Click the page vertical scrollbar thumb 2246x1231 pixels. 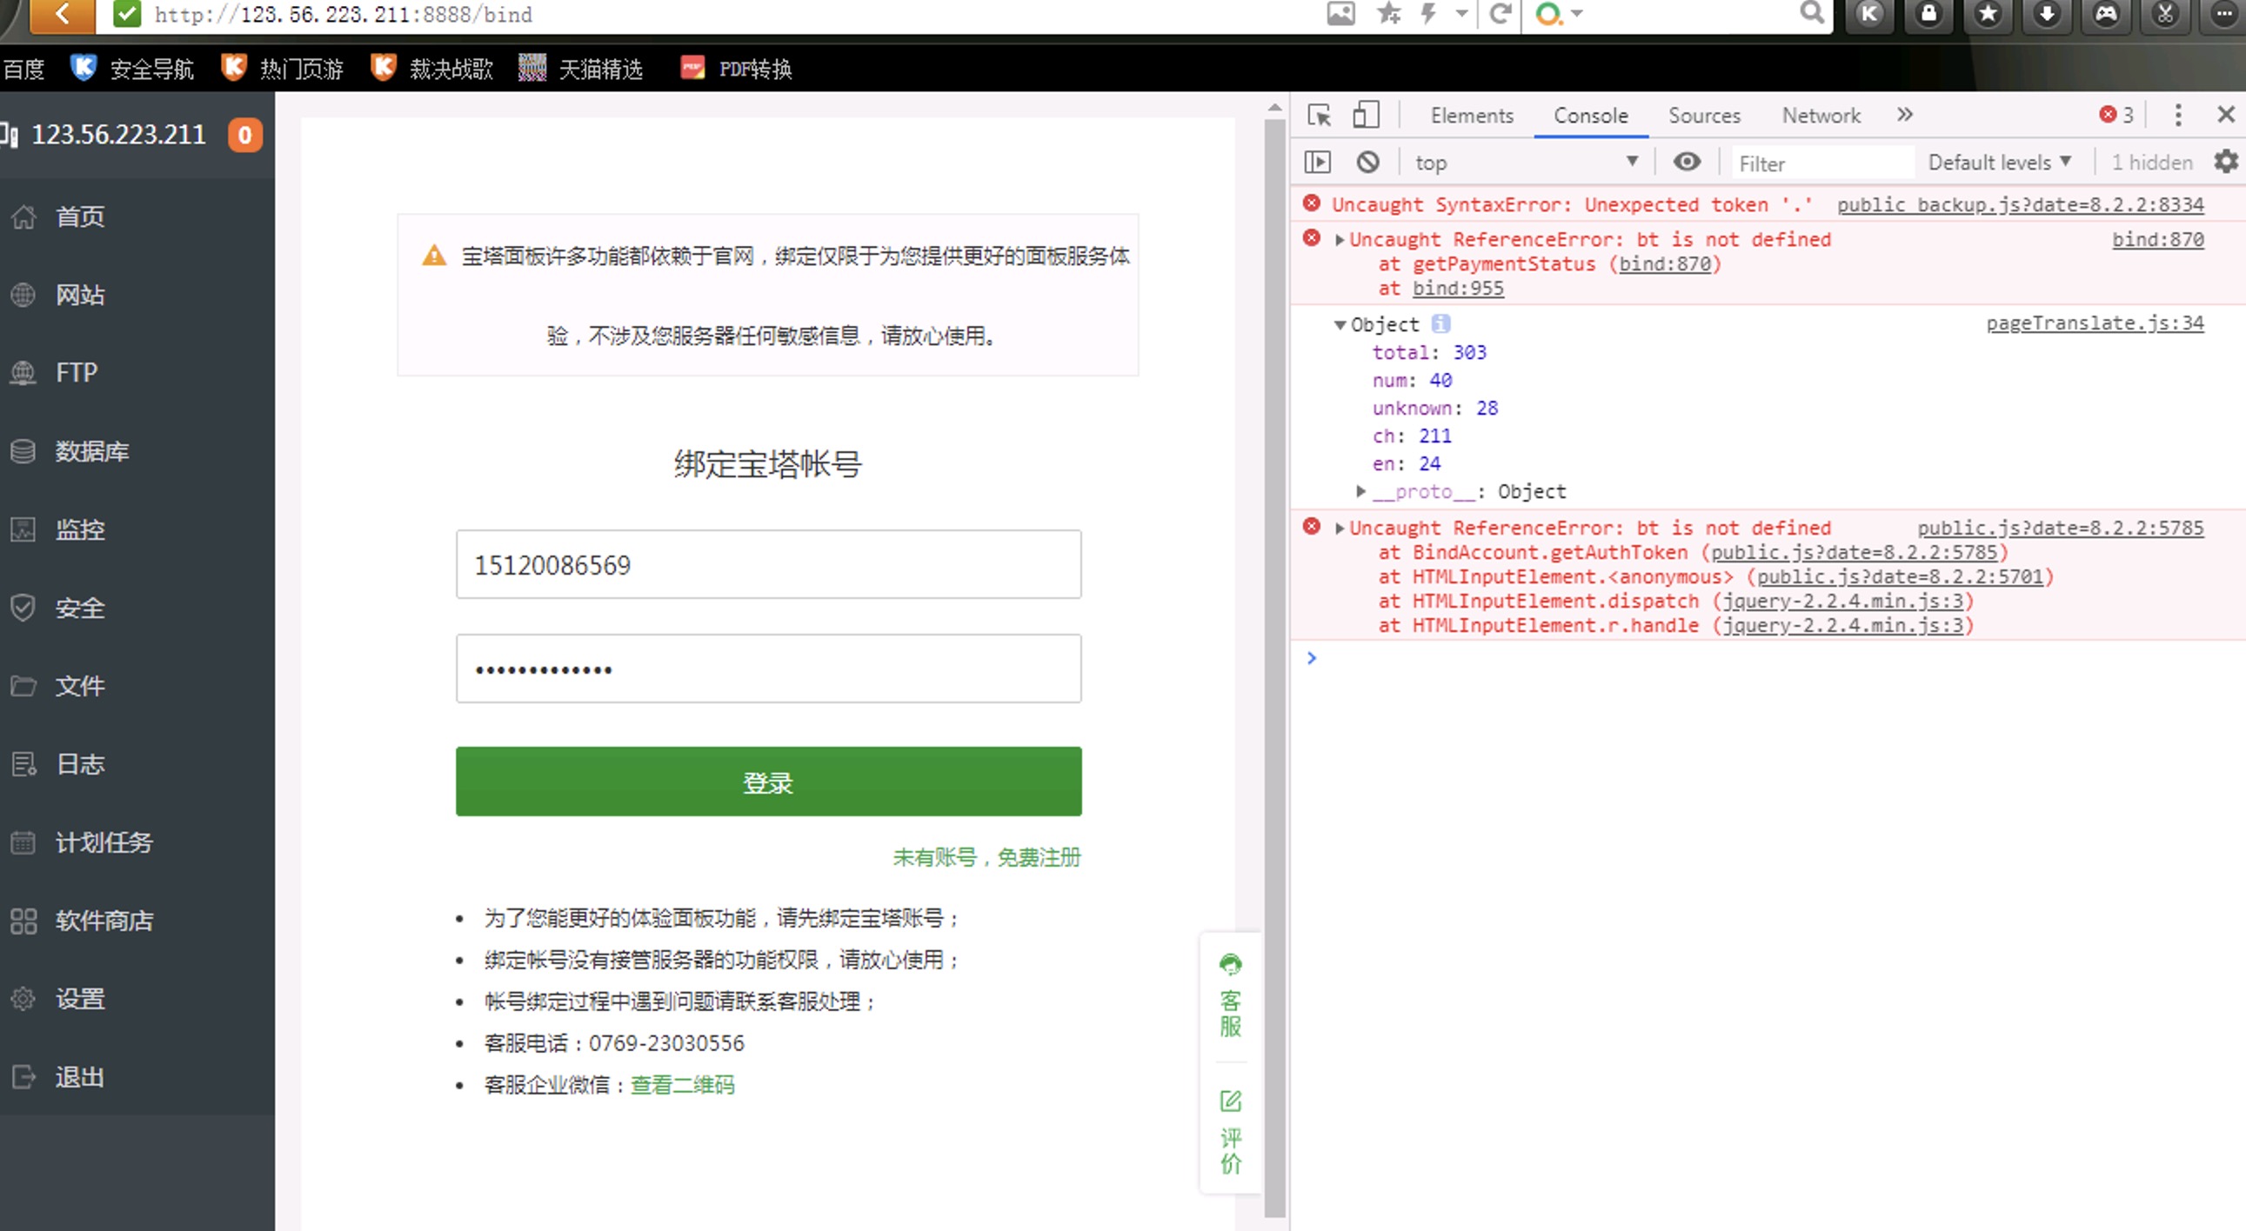[1274, 668]
